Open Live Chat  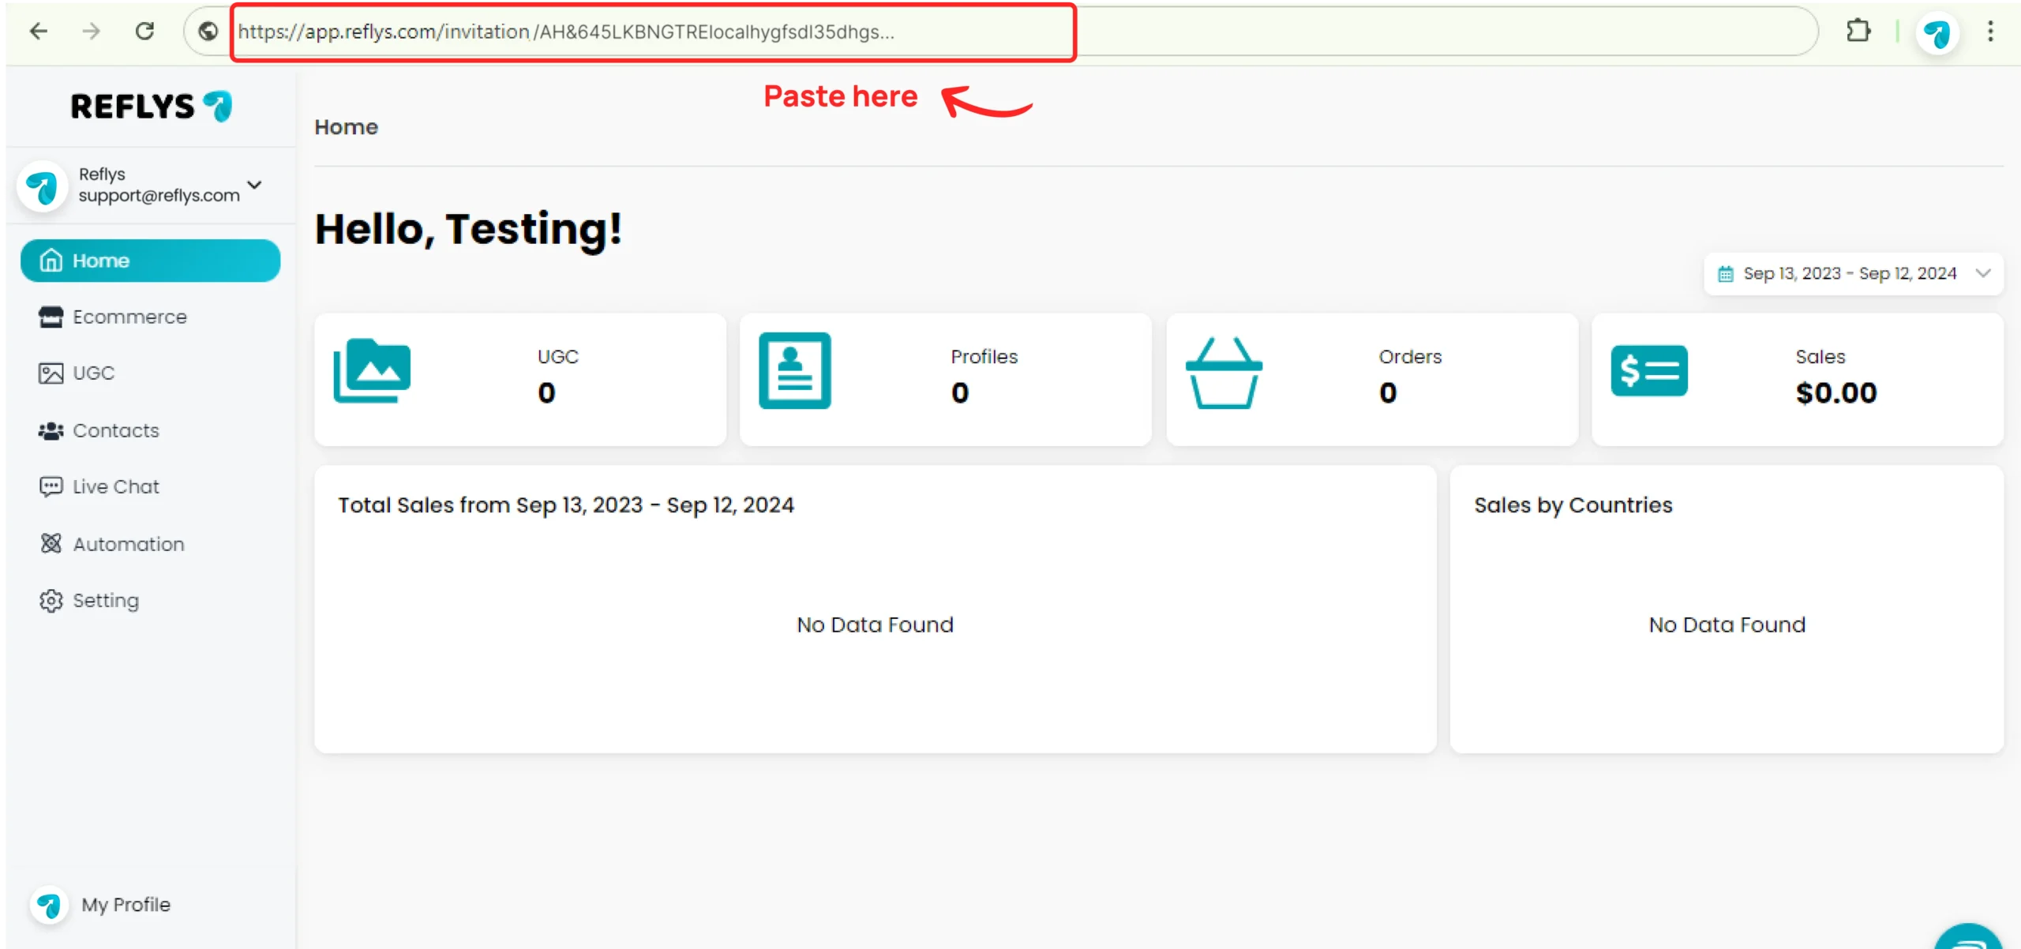click(x=150, y=486)
